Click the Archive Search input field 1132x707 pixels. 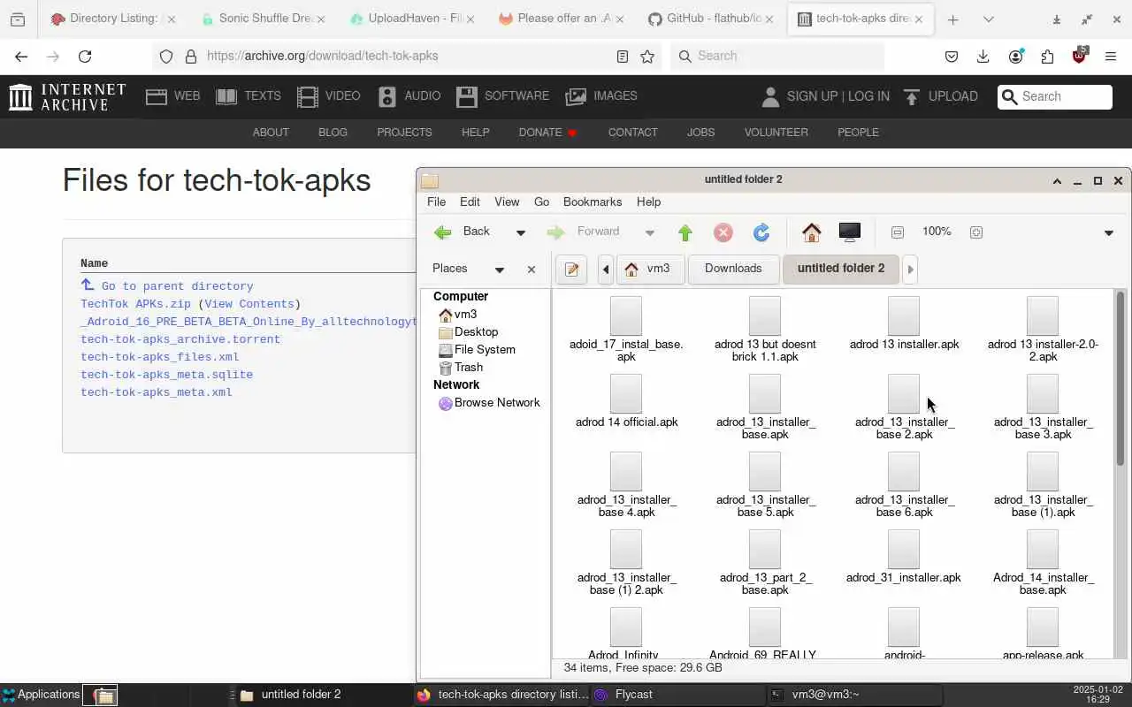(1055, 96)
